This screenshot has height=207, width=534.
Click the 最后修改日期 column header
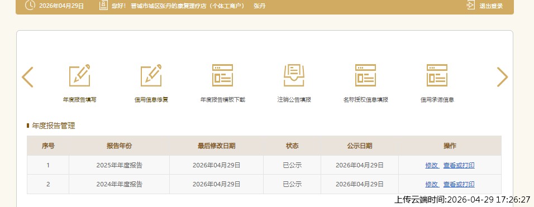click(x=216, y=146)
